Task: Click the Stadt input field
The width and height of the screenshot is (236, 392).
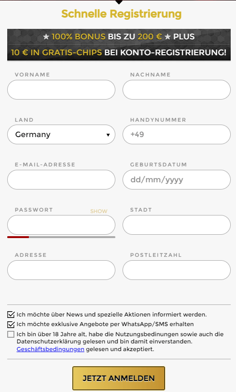Action: point(176,225)
